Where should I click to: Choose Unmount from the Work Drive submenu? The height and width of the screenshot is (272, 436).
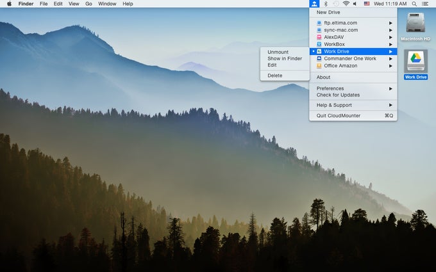pos(278,52)
